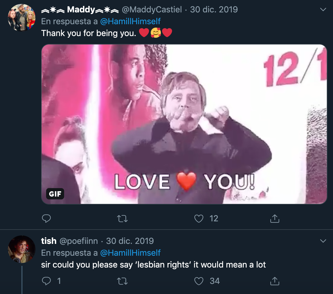Play the Love You GIF
The image size is (333, 294).
[184, 124]
